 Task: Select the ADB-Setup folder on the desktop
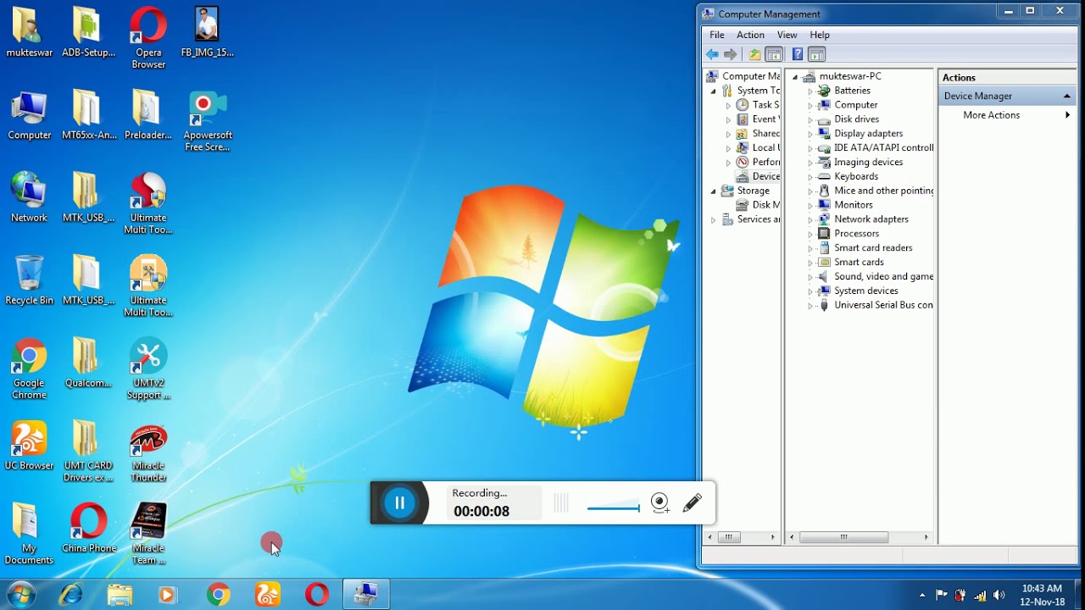(x=88, y=32)
